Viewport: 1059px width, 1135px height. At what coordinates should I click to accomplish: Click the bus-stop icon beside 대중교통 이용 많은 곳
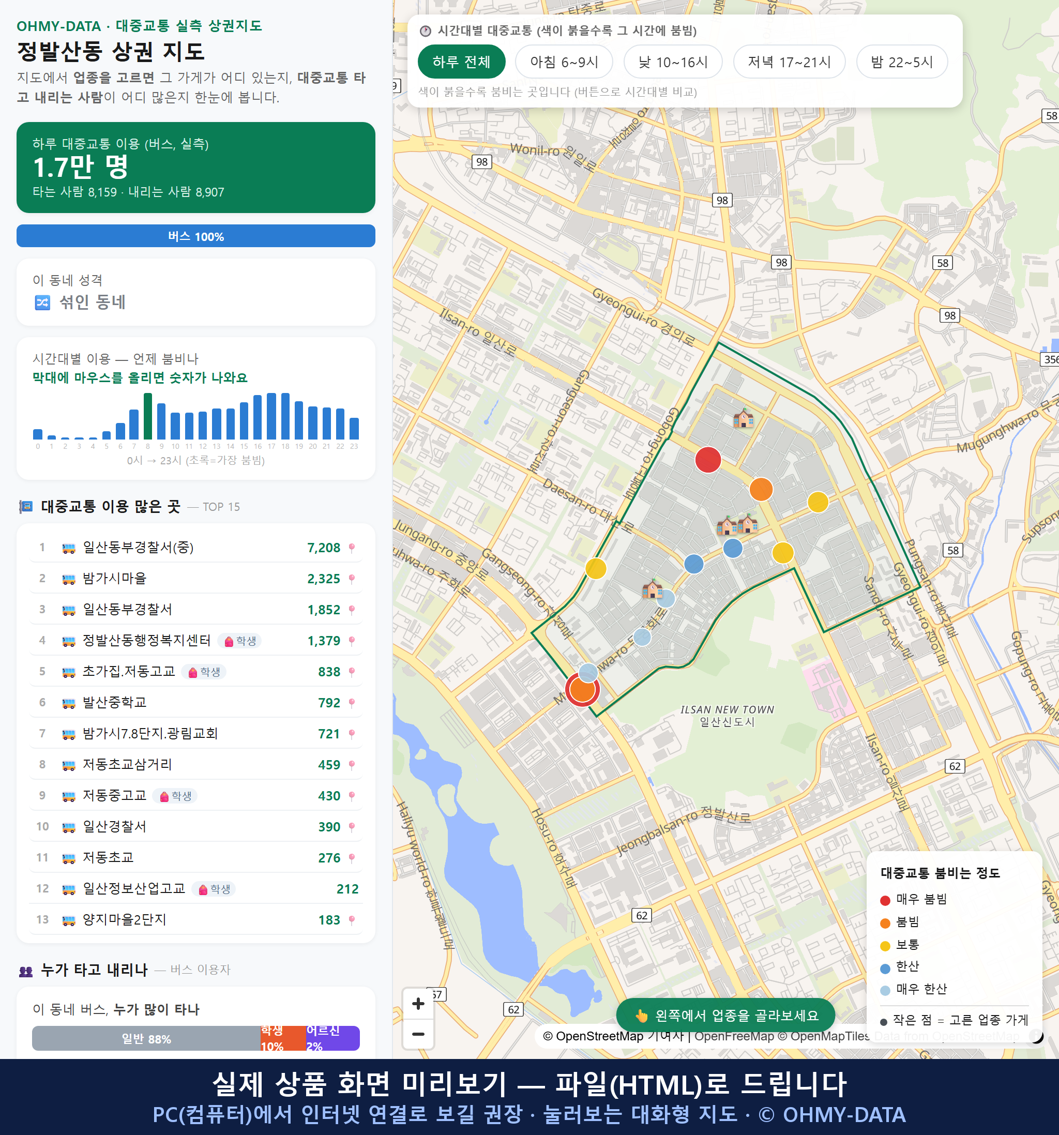point(26,506)
